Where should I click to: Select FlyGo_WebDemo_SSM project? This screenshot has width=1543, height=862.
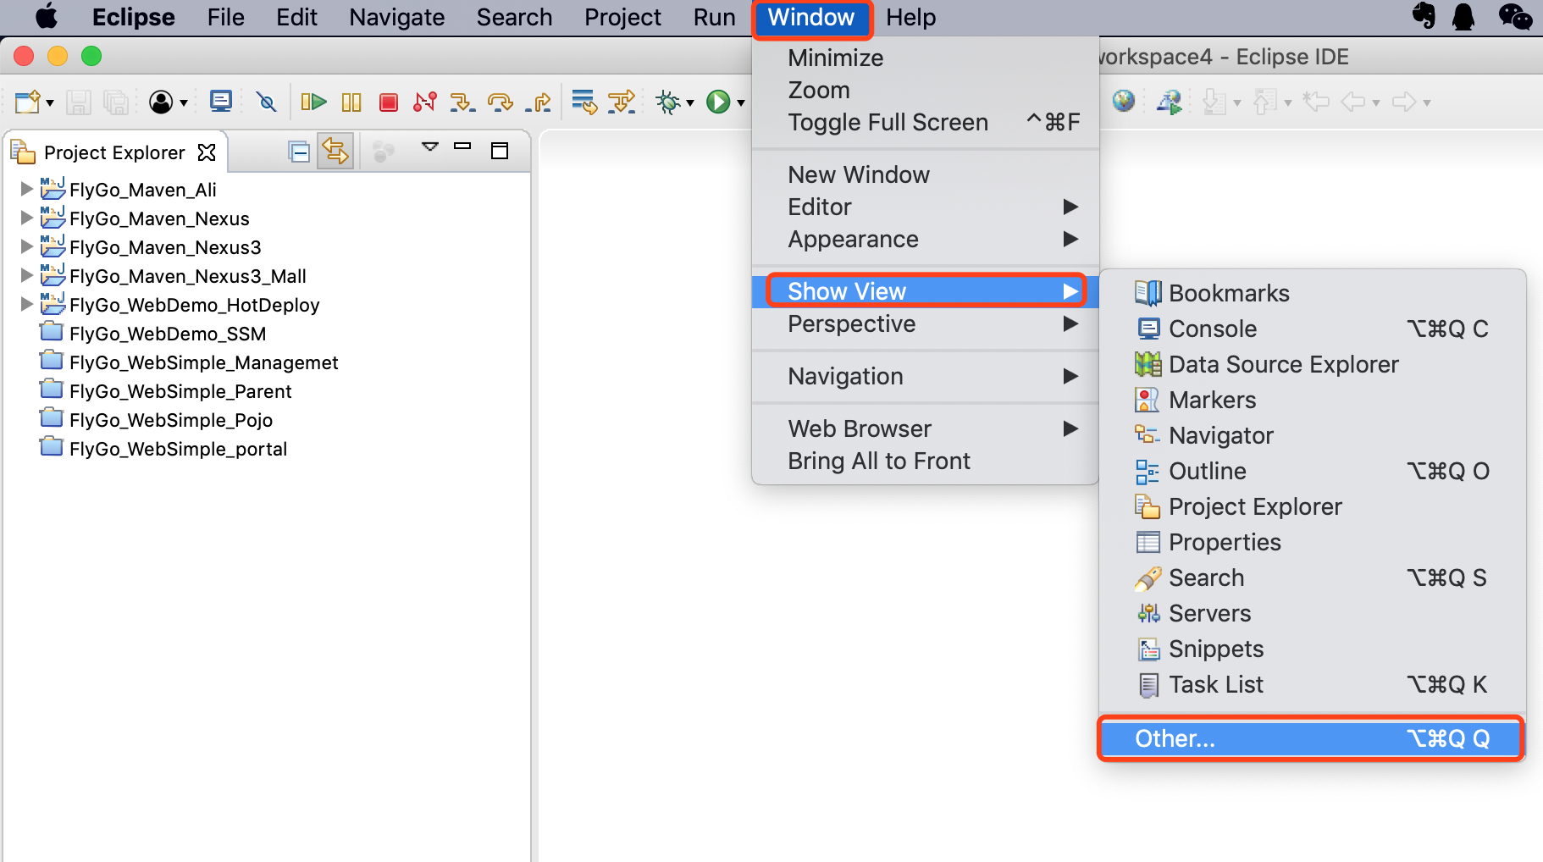tap(168, 334)
